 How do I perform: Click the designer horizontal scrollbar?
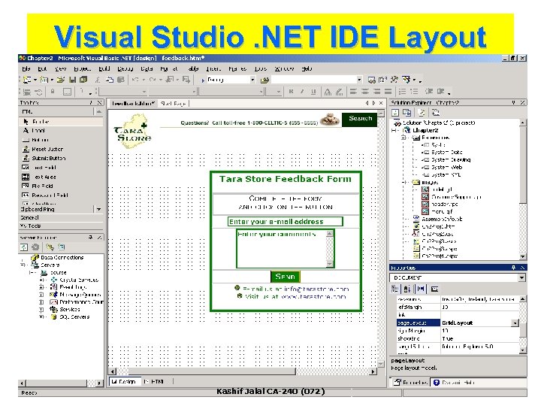tap(243, 371)
